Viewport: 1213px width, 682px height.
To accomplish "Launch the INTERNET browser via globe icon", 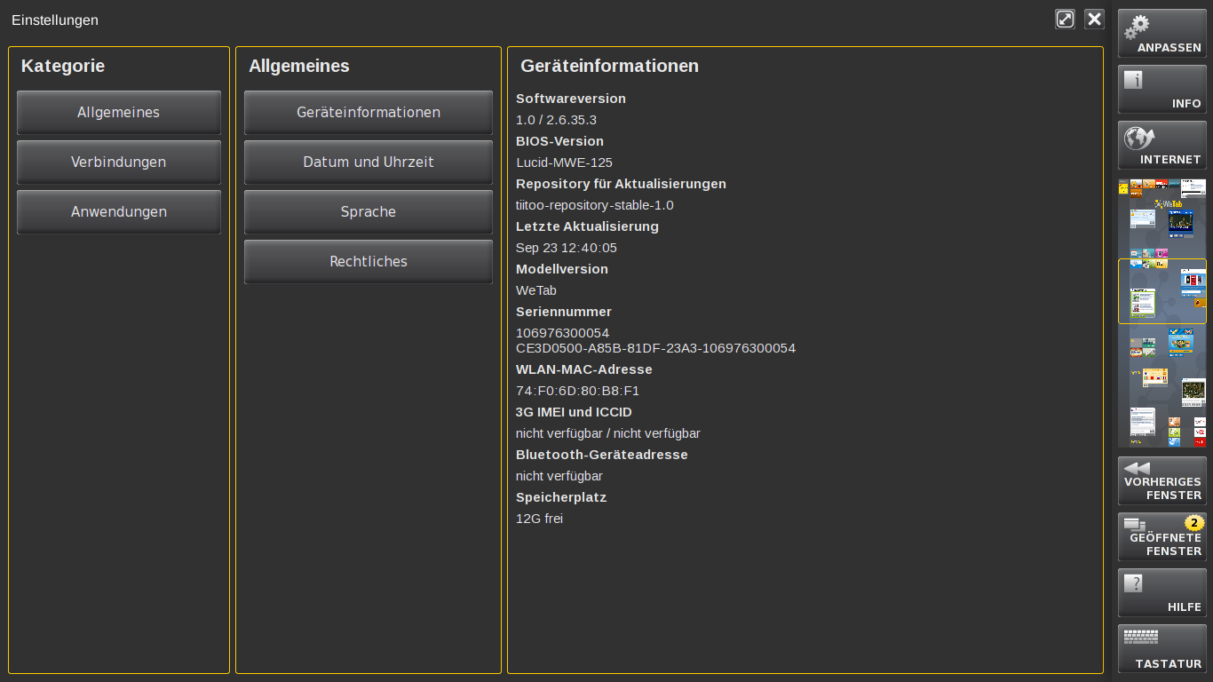I will click(x=1161, y=145).
